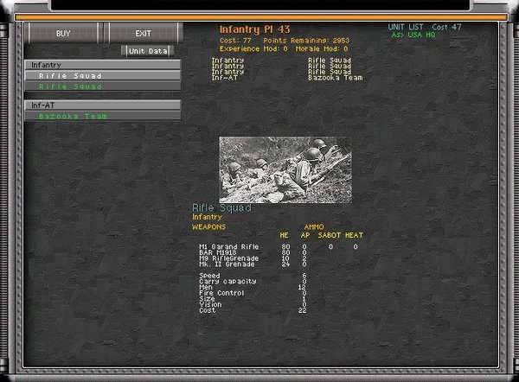Click the Infantry Pl 43 formation title
Image resolution: width=519 pixels, height=382 pixels.
(x=254, y=30)
